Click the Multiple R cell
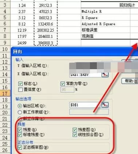The width and height of the screenshot is (138, 154). (106, 12)
